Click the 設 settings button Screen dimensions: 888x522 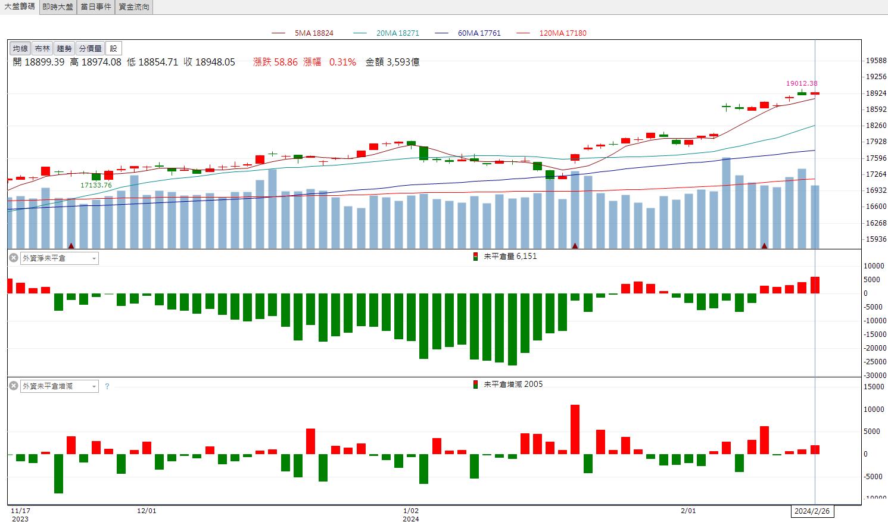(114, 49)
